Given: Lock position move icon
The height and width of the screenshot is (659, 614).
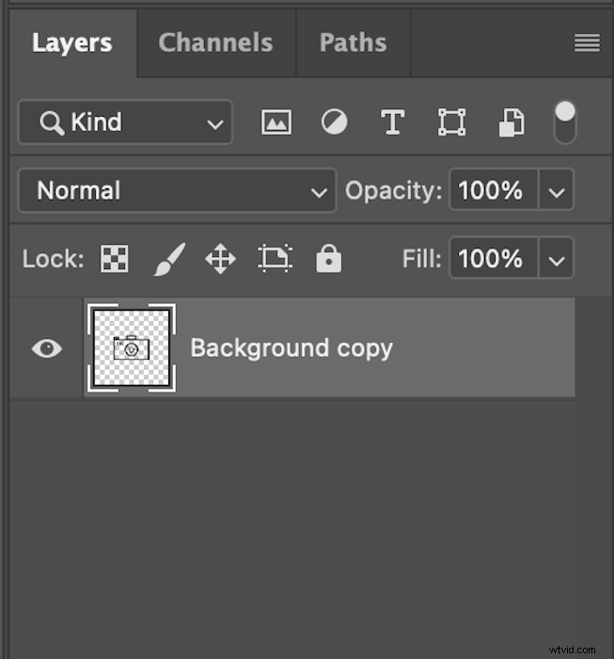Looking at the screenshot, I should (x=220, y=259).
